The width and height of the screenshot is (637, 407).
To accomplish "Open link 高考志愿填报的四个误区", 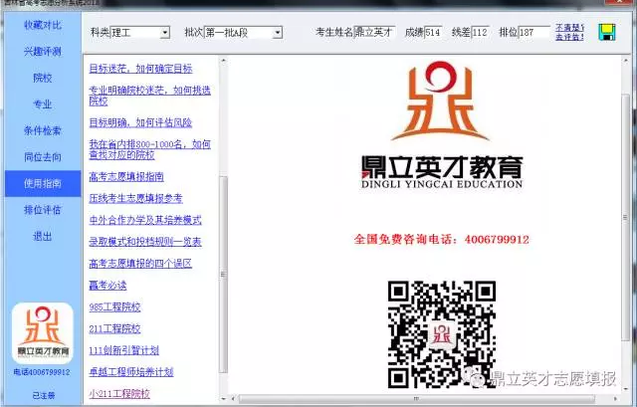I will point(140,264).
